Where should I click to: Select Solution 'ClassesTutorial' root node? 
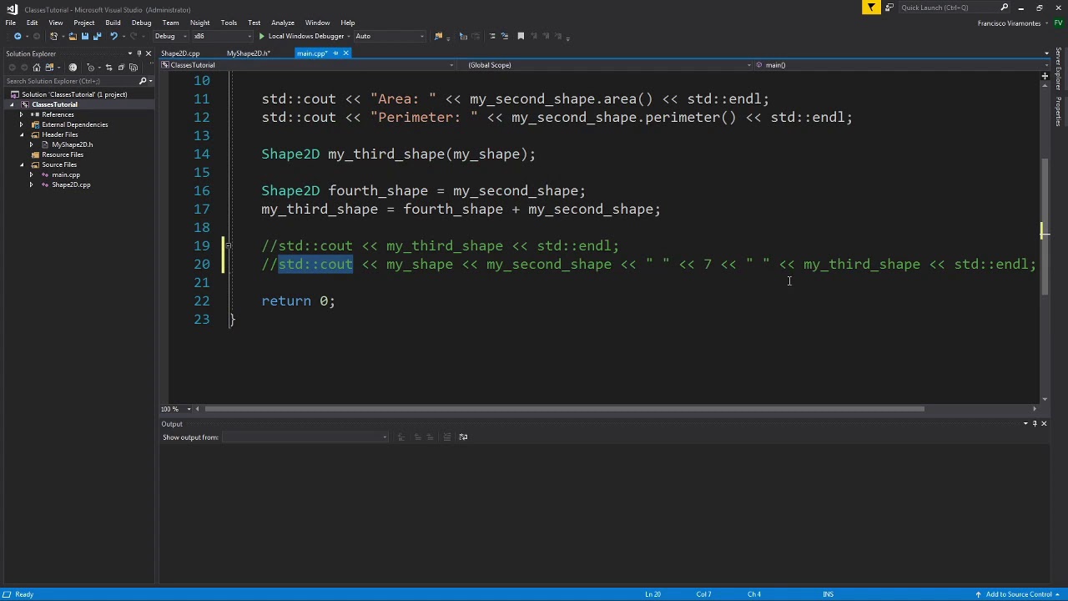74,94
